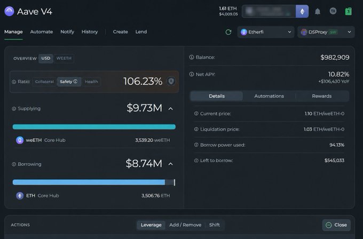
Task: Click the green gas pump icon
Action: pyautogui.click(x=349, y=11)
